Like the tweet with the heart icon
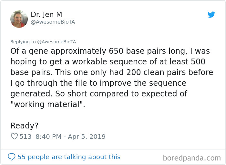The width and height of the screenshot is (226, 165). click(14, 136)
